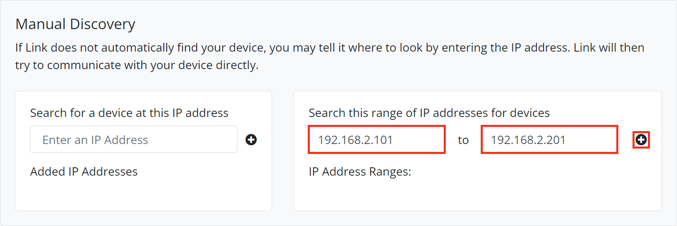Click the 'Manual Discovery' heading
This screenshot has height=226, width=677.
(75, 24)
